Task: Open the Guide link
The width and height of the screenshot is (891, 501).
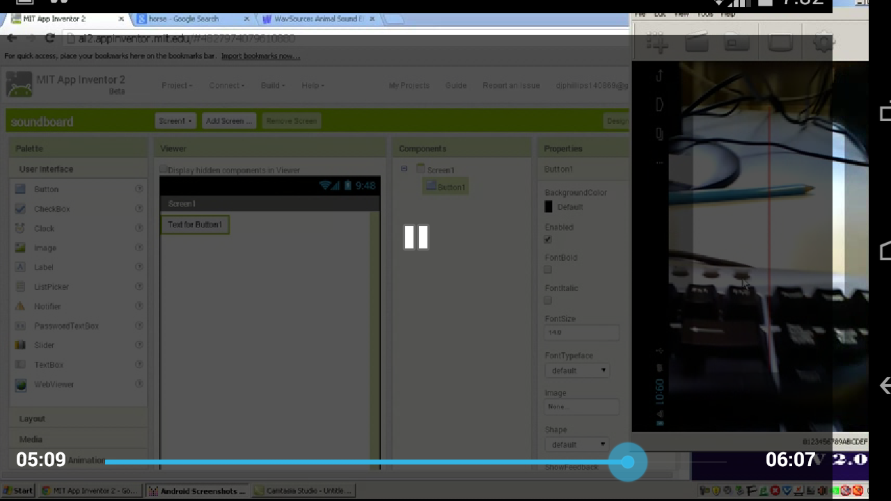Action: (x=456, y=86)
